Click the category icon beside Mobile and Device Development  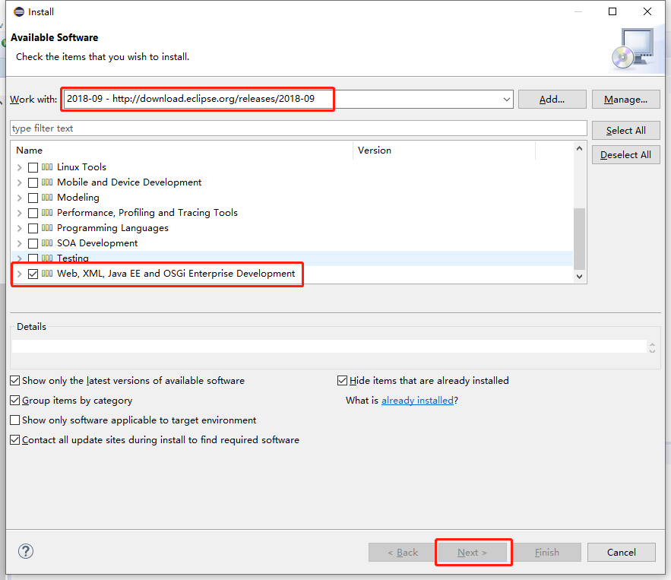(47, 182)
